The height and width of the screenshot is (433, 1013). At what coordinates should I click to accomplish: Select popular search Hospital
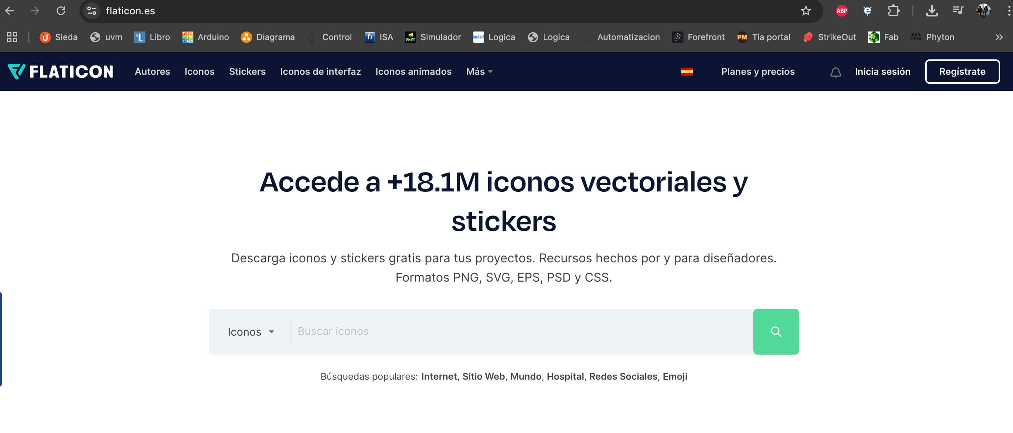(565, 376)
